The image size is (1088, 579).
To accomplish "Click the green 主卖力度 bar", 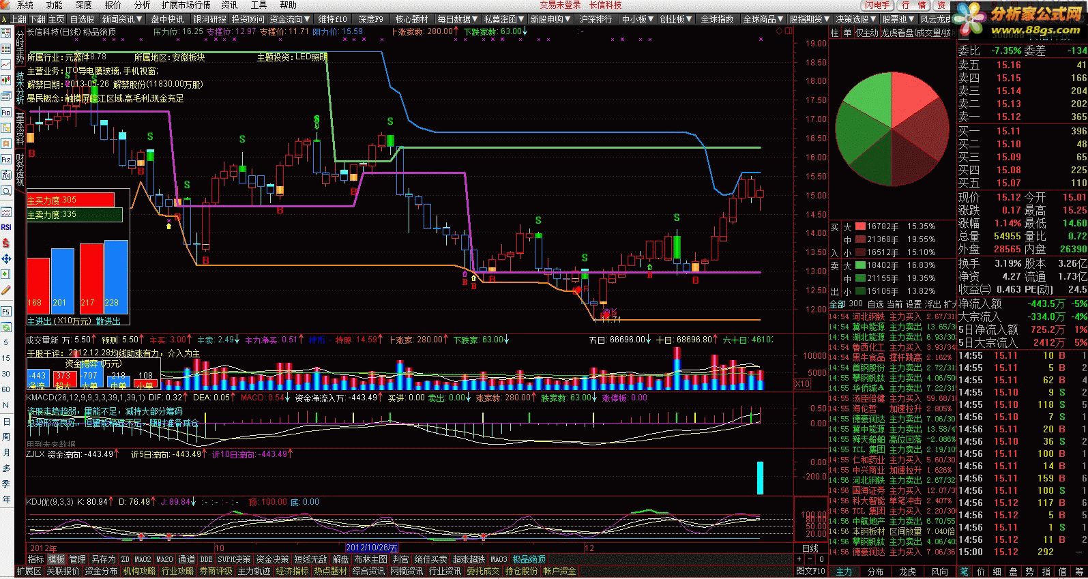I will (74, 215).
